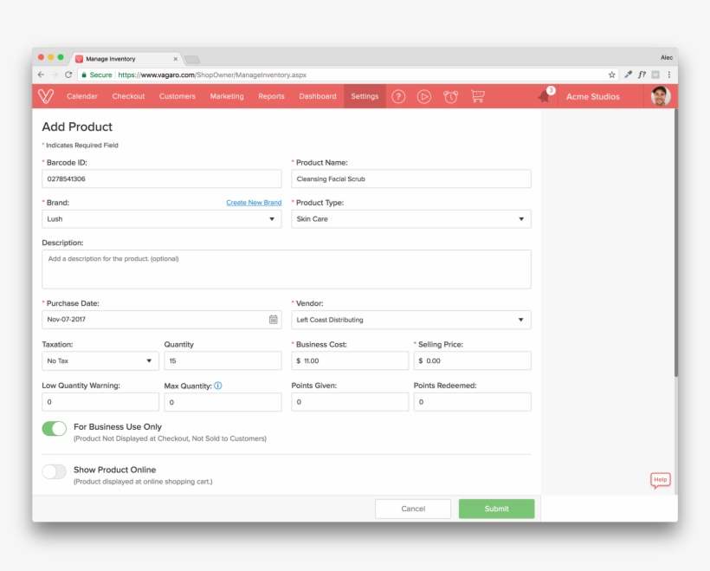Image resolution: width=710 pixels, height=571 pixels.
Task: Open notifications bell with badge
Action: tap(545, 95)
